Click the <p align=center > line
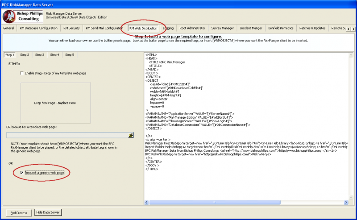Viewport: 357px width, 220px height. click(158, 139)
